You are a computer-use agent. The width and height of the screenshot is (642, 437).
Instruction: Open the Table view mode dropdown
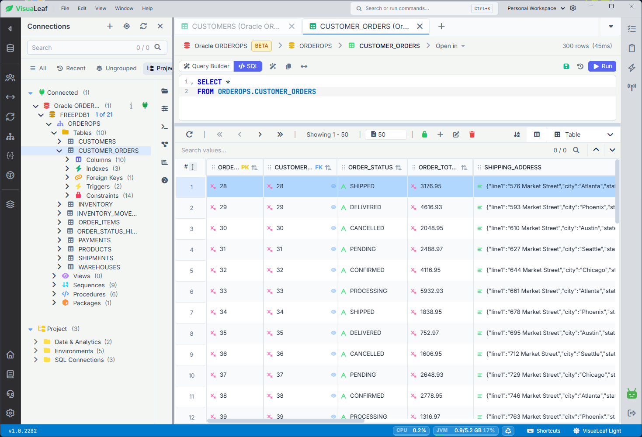pyautogui.click(x=583, y=134)
